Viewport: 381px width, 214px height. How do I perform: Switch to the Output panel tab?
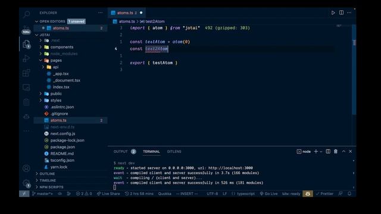pyautogui.click(x=120, y=152)
